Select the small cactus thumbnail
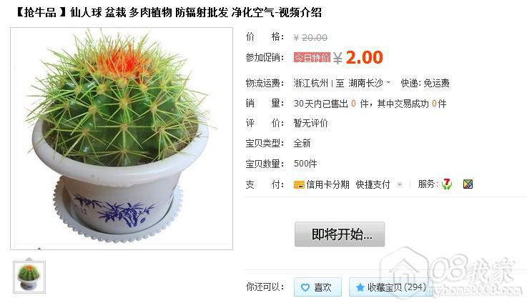 (29, 277)
